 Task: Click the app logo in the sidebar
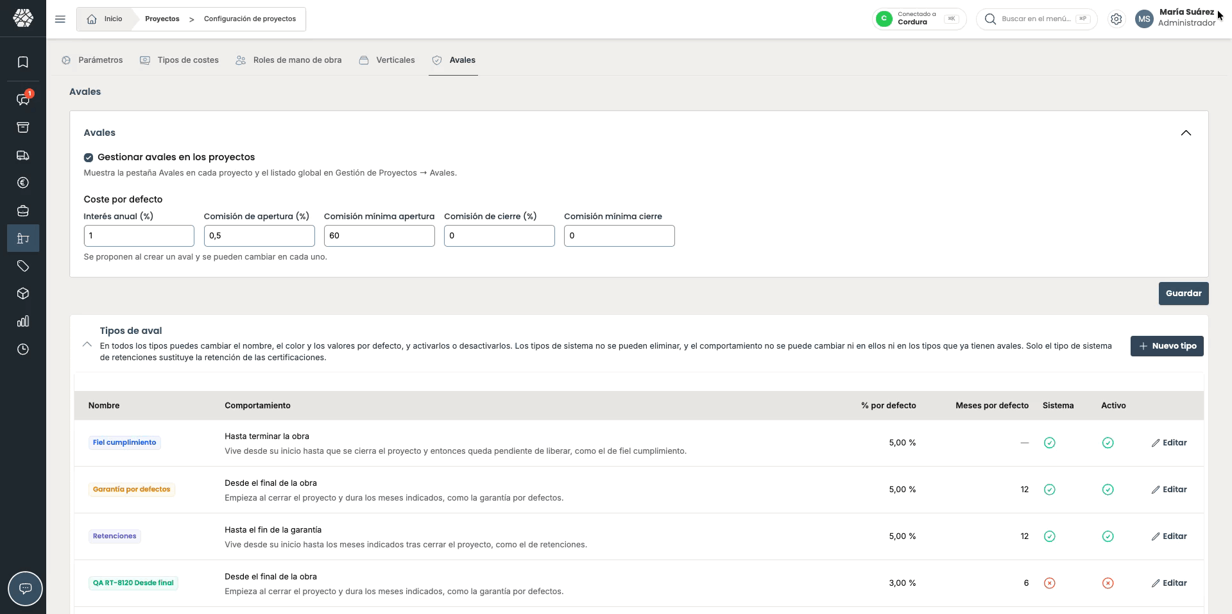click(23, 18)
